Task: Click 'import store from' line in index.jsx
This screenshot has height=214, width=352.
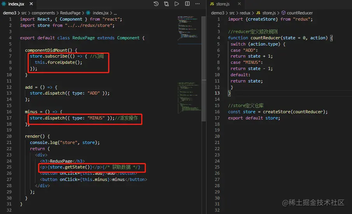Action: (x=67, y=25)
